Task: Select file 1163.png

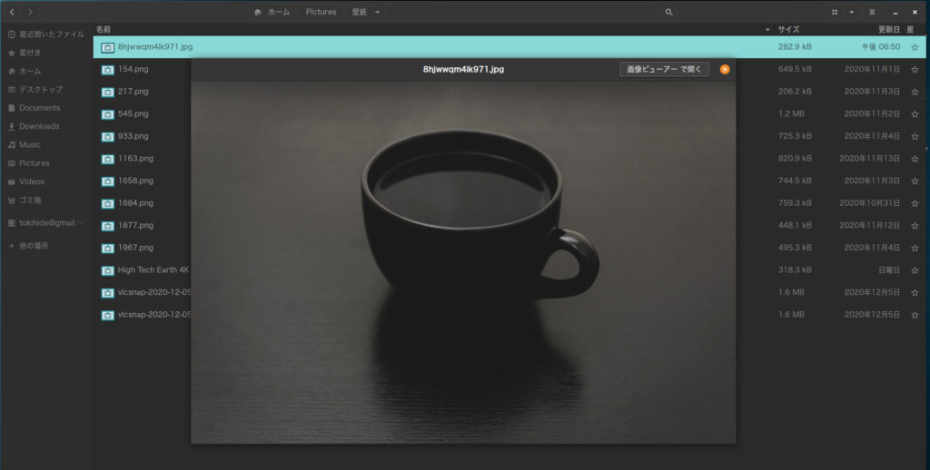Action: point(135,158)
